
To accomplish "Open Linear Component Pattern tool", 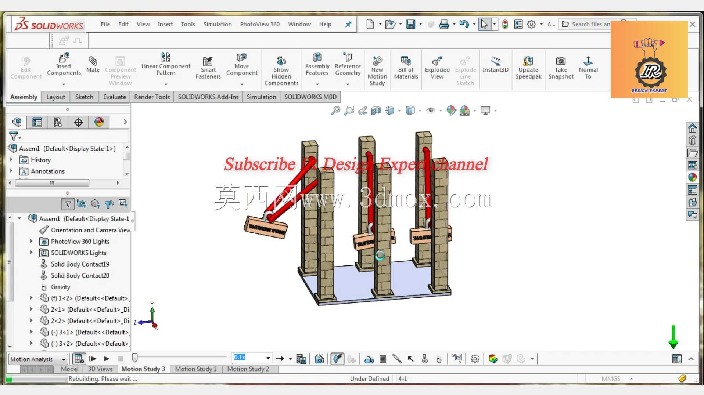I will click(166, 65).
